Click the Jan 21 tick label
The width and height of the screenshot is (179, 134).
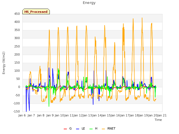coord(162,115)
